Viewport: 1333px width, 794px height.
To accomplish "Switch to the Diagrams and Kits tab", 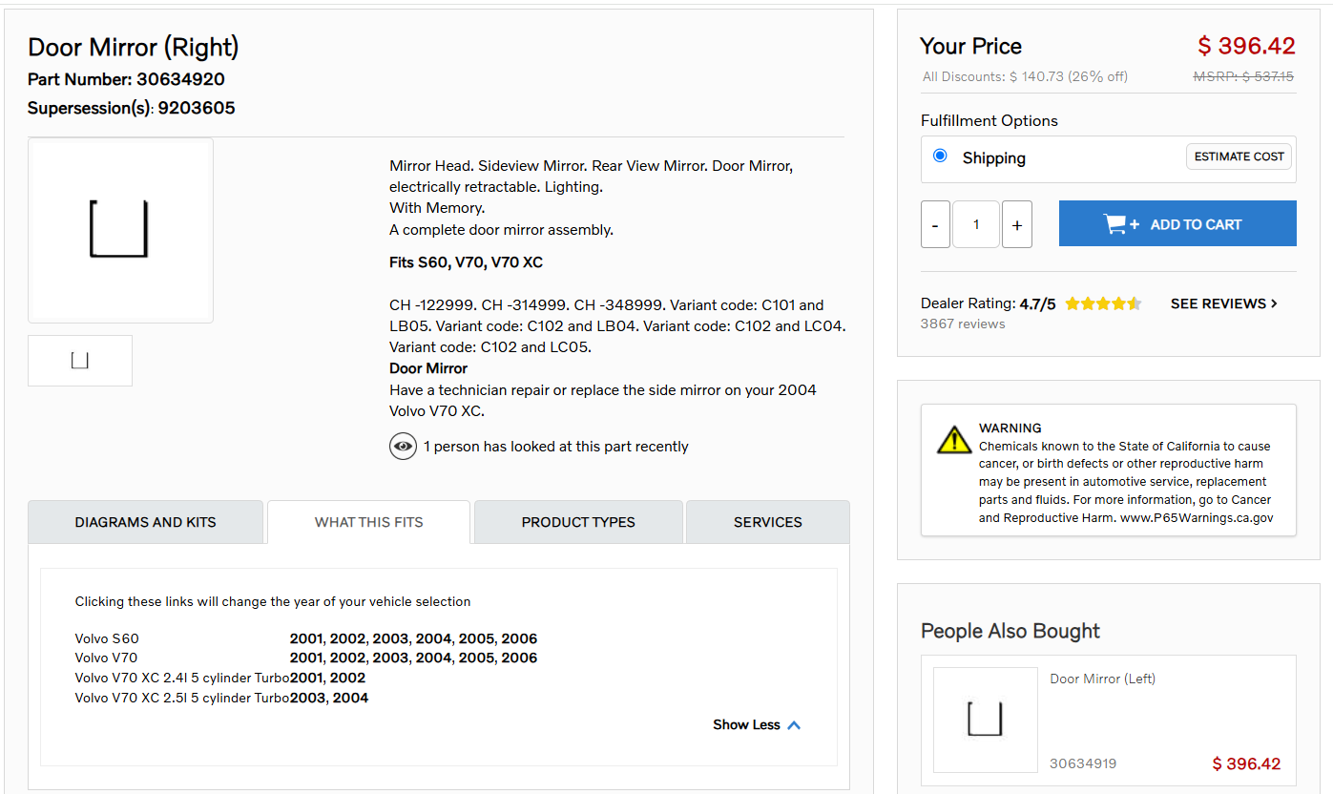I will 145,522.
